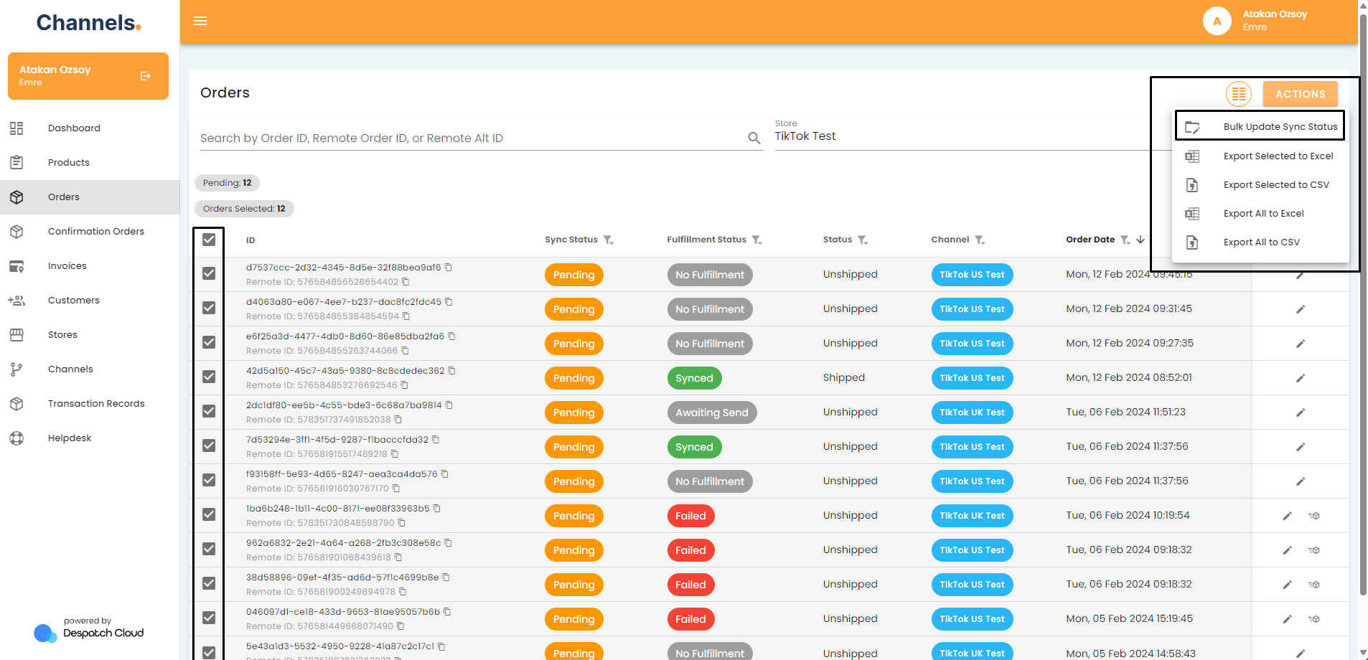Click the Orders Selected: 12 chip
The image size is (1368, 660).
click(244, 209)
